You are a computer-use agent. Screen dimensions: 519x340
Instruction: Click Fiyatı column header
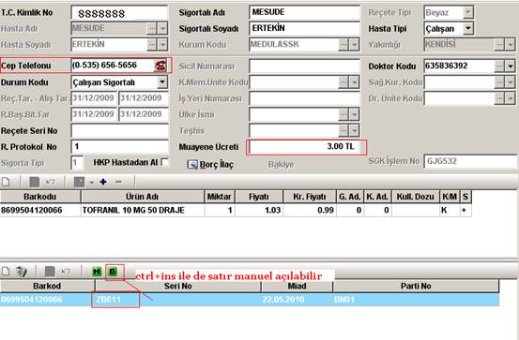[x=259, y=197]
